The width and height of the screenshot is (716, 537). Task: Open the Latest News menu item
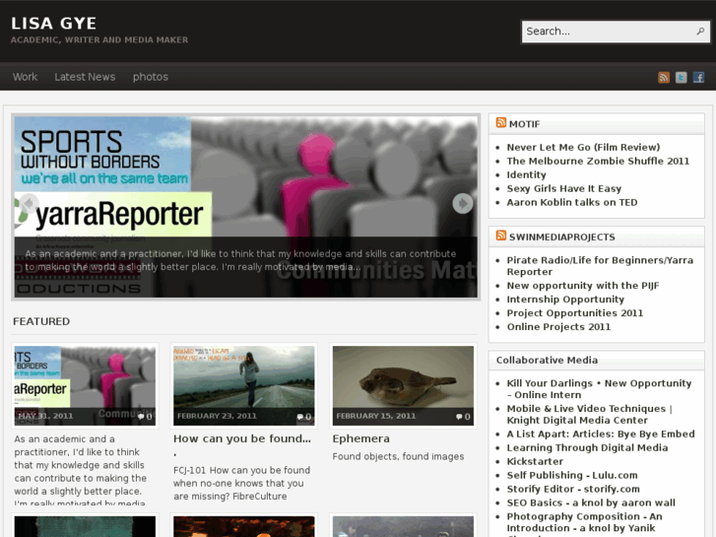click(x=85, y=77)
